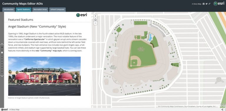Click 'A Story Map' in bottom bar

pyautogui.click(x=14, y=110)
